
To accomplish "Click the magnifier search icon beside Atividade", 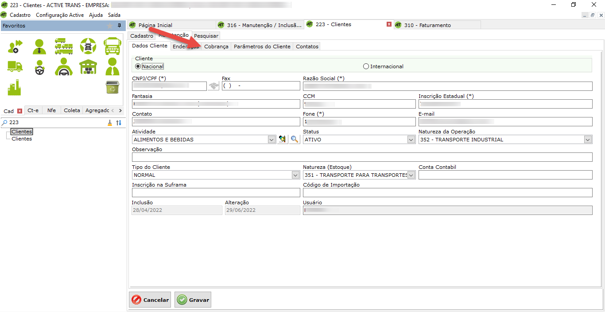I will tap(295, 140).
